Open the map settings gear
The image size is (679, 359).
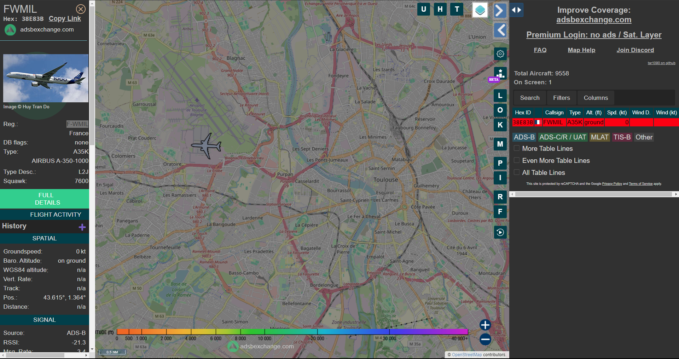tap(500, 54)
